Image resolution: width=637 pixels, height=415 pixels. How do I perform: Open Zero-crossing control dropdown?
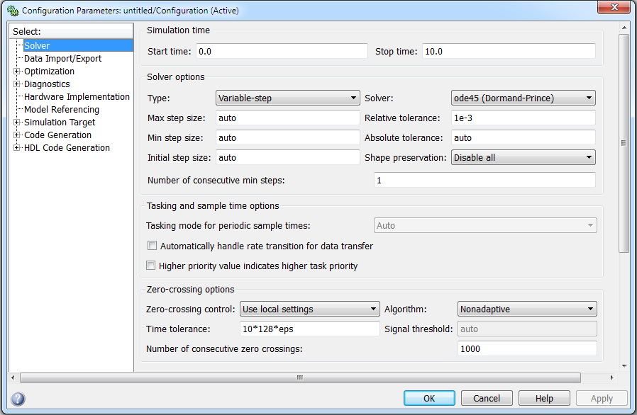309,309
